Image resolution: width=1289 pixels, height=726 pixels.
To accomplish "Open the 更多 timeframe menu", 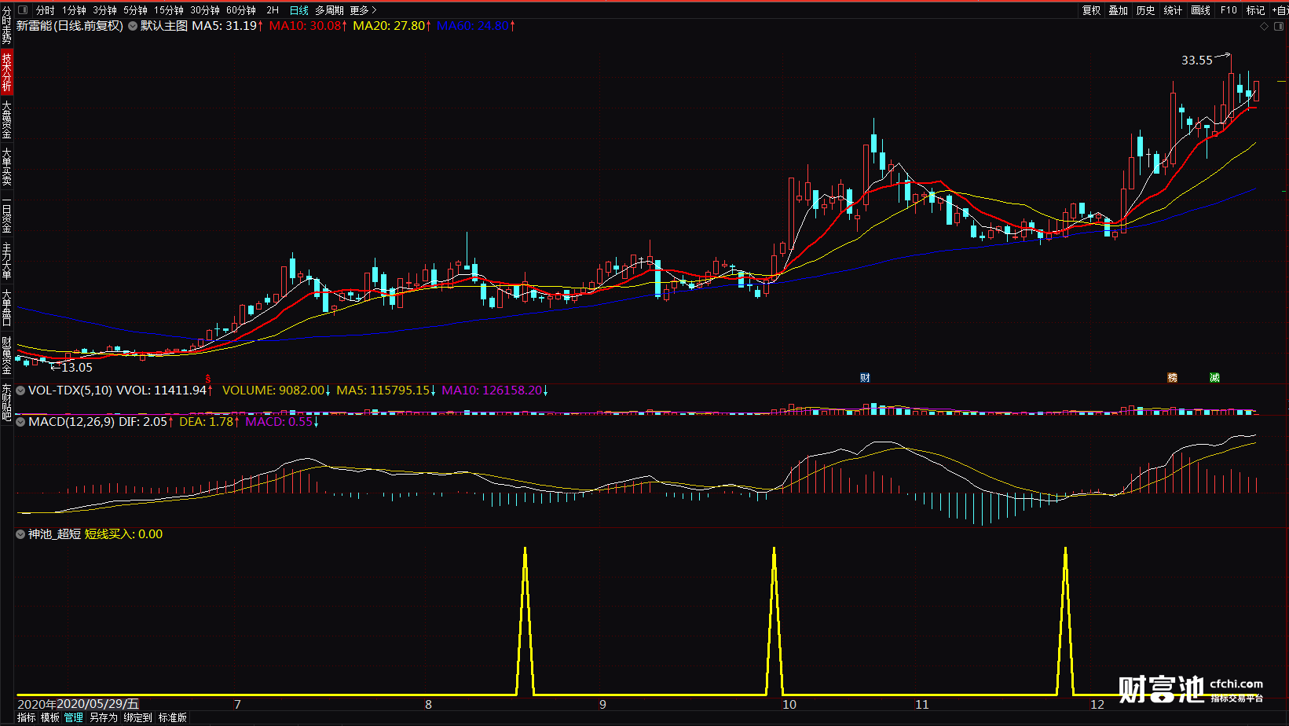I will pyautogui.click(x=363, y=10).
